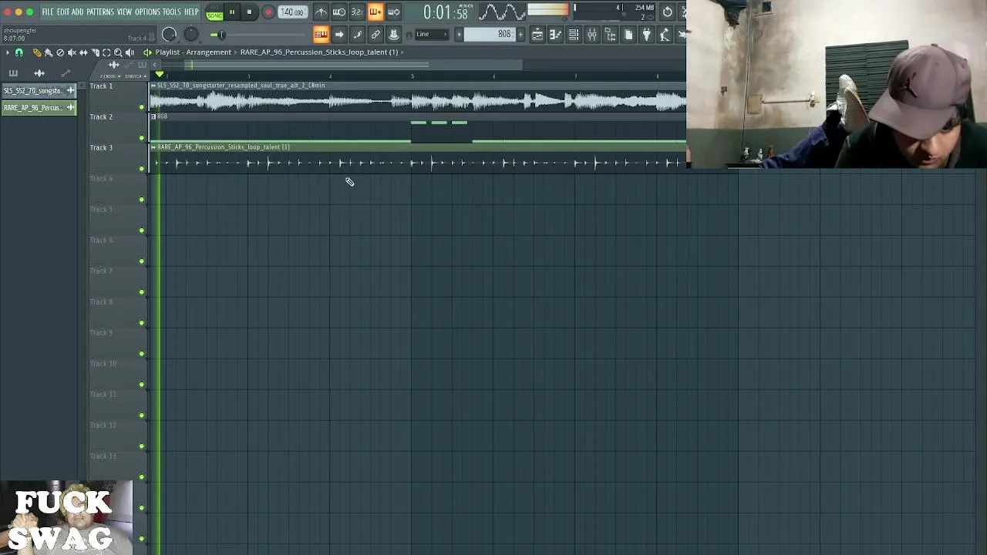The height and width of the screenshot is (555, 987).
Task: Click the speaker icon before Playlist title
Action: point(147,52)
